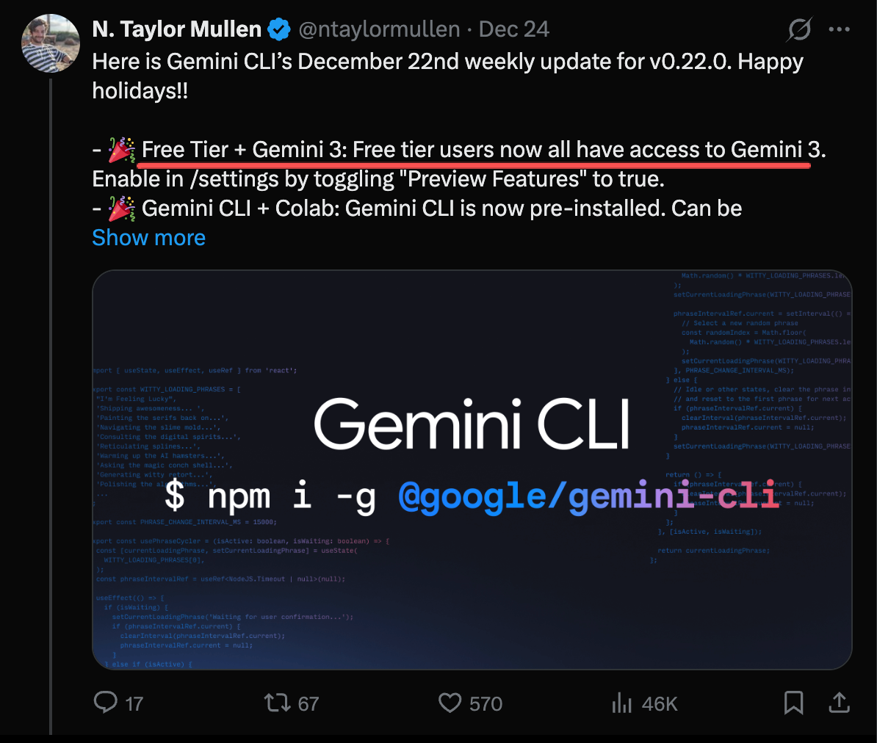The image size is (877, 743).
Task: Click the blue verified badge
Action: tap(279, 29)
